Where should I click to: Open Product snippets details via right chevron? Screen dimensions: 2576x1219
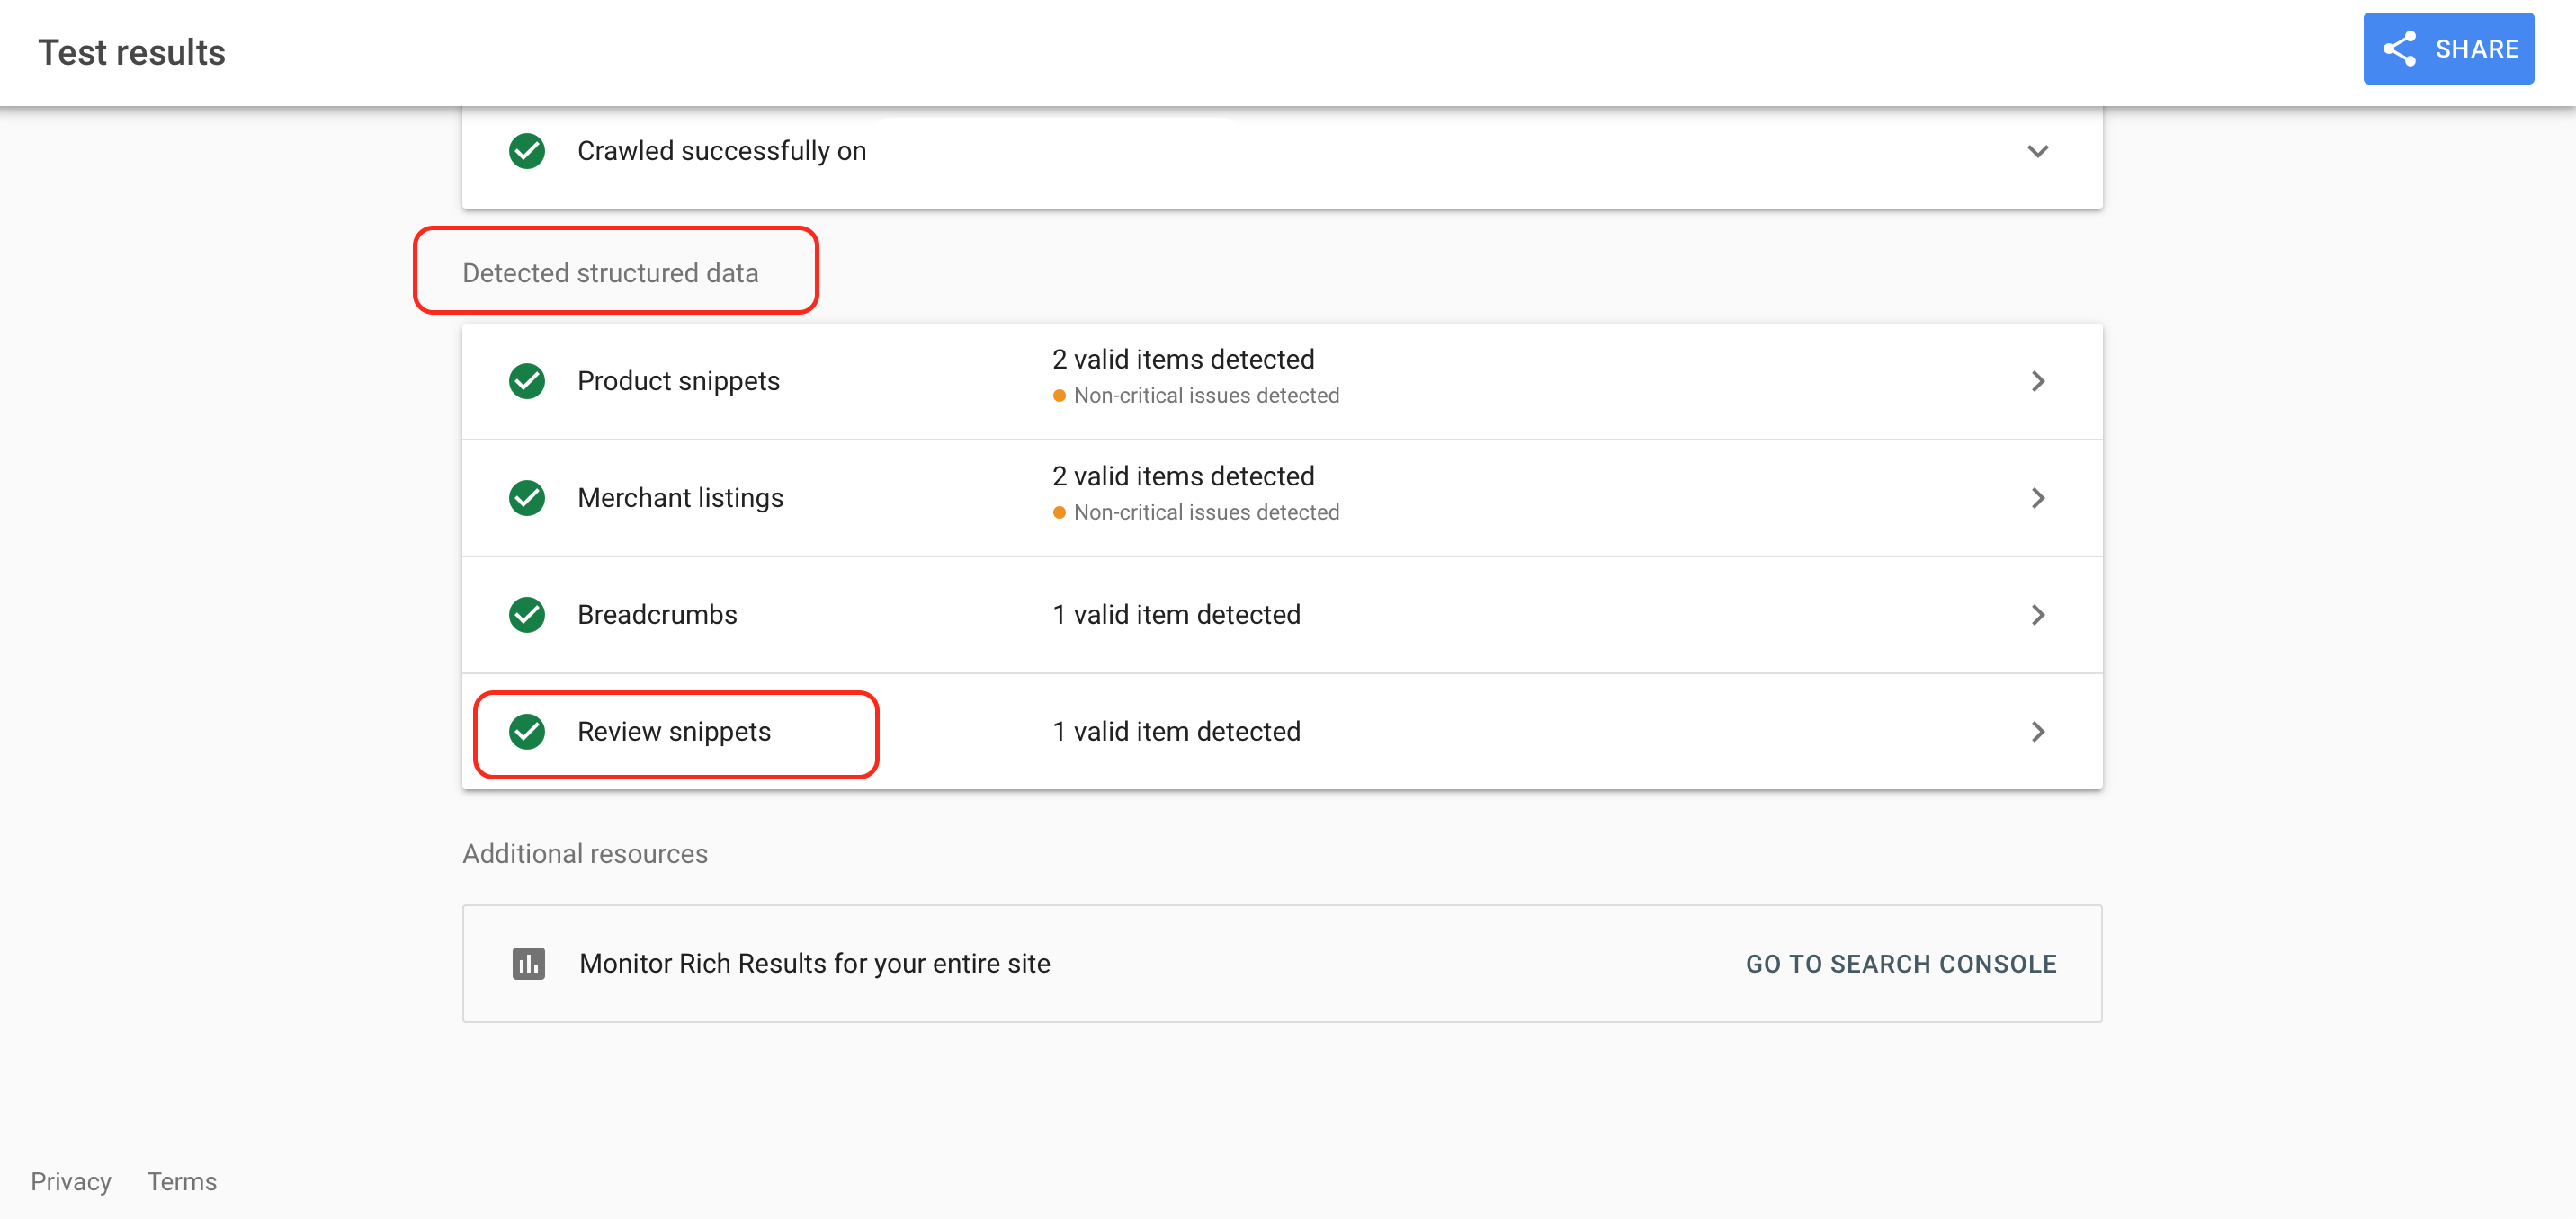[2037, 380]
